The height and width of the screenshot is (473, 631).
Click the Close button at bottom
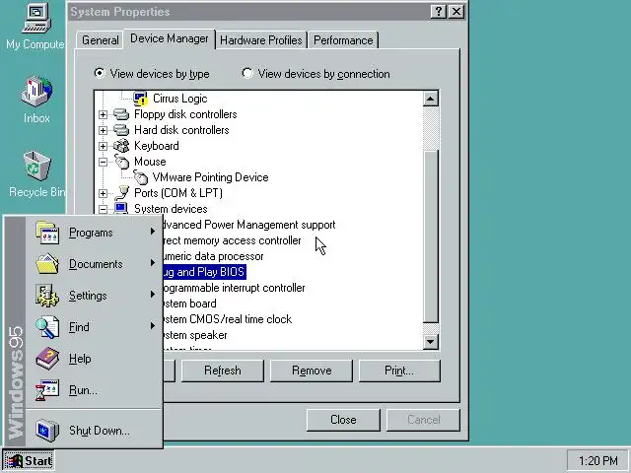[x=343, y=420]
